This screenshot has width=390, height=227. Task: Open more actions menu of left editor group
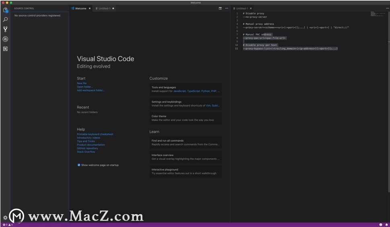pyautogui.click(x=227, y=8)
